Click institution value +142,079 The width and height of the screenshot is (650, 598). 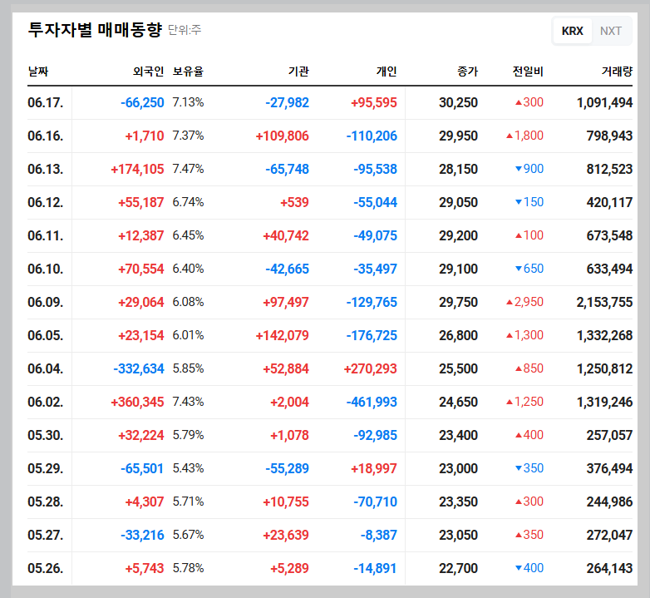[283, 335]
